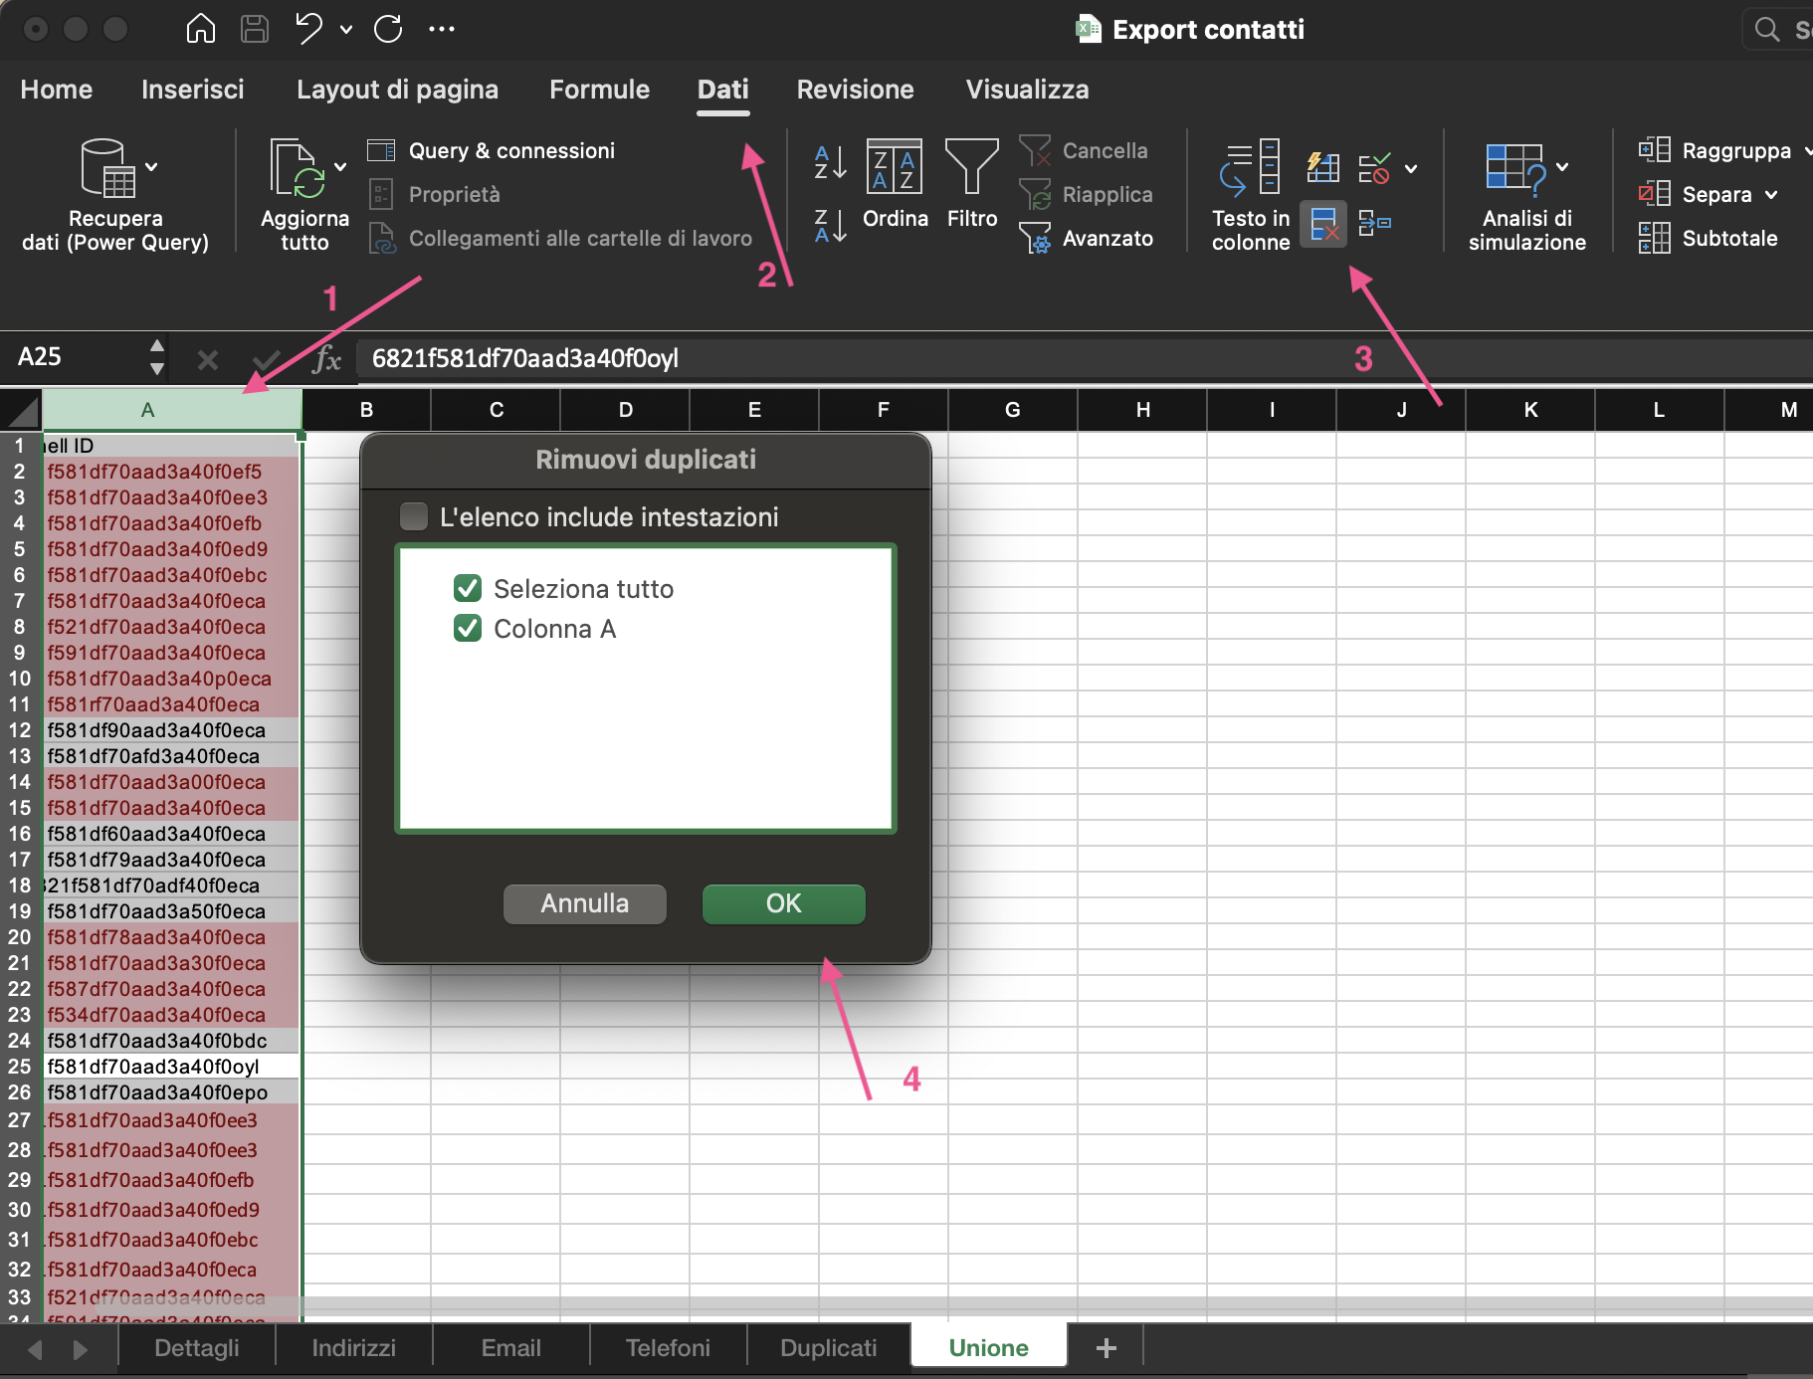Switch to Layout di pagina tab
Screen dimensions: 1813x1379
pyautogui.click(x=398, y=90)
